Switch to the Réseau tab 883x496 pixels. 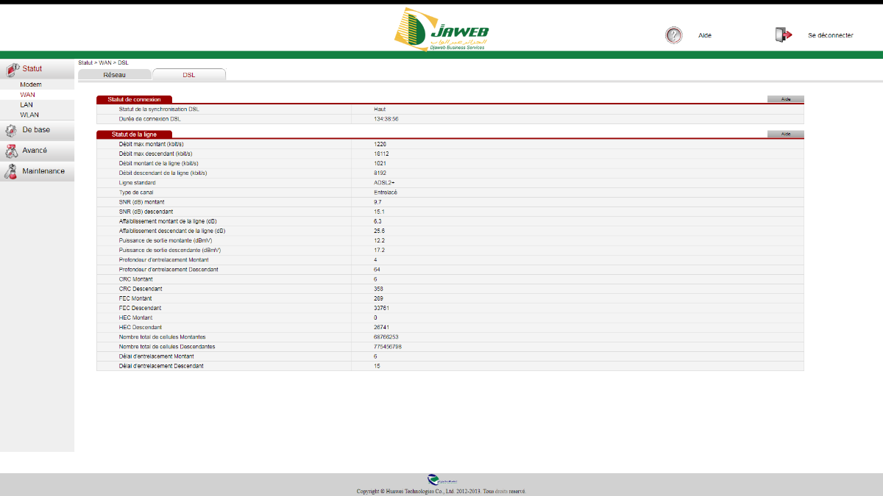coord(115,75)
